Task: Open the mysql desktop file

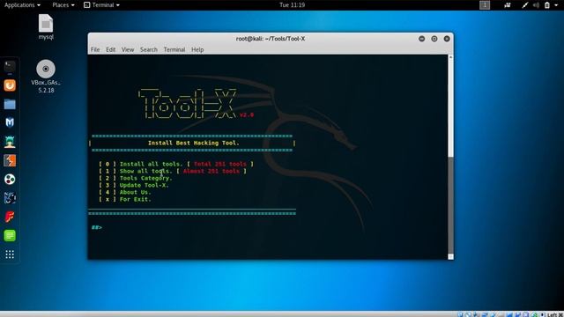Action: click(46, 27)
